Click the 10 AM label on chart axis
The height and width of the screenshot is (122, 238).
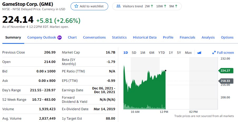pos(135,112)
